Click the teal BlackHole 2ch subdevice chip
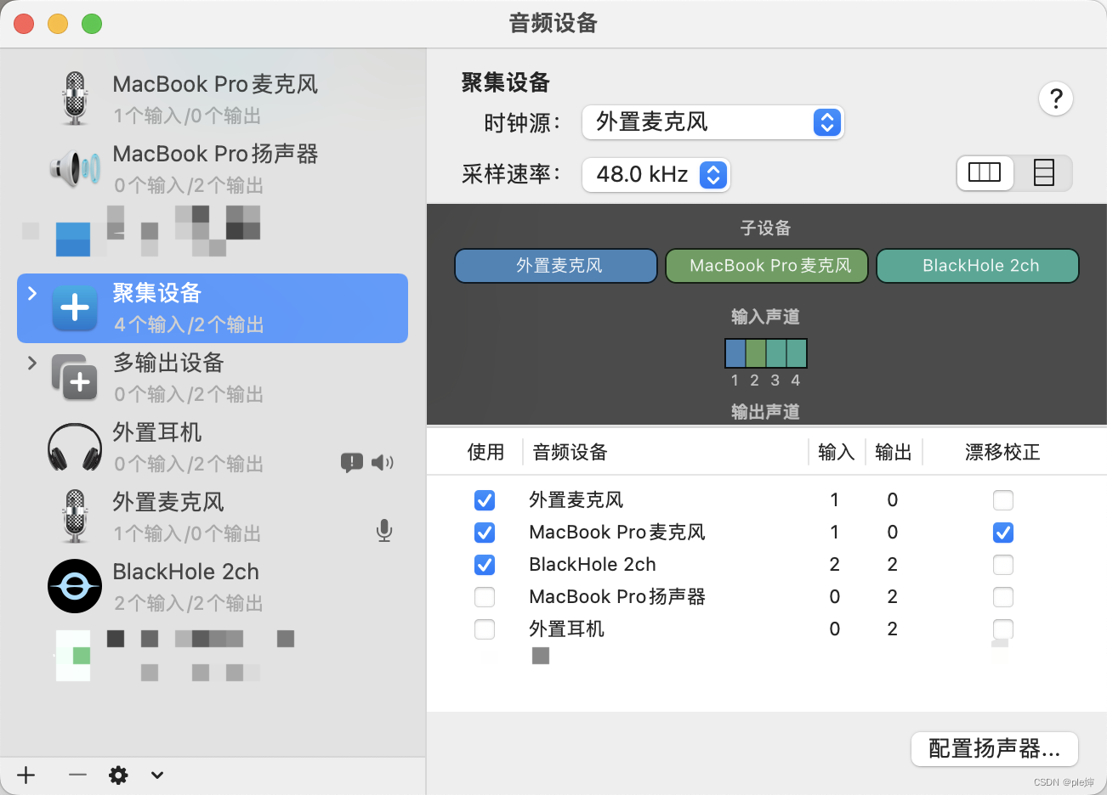The image size is (1107, 795). [x=978, y=266]
